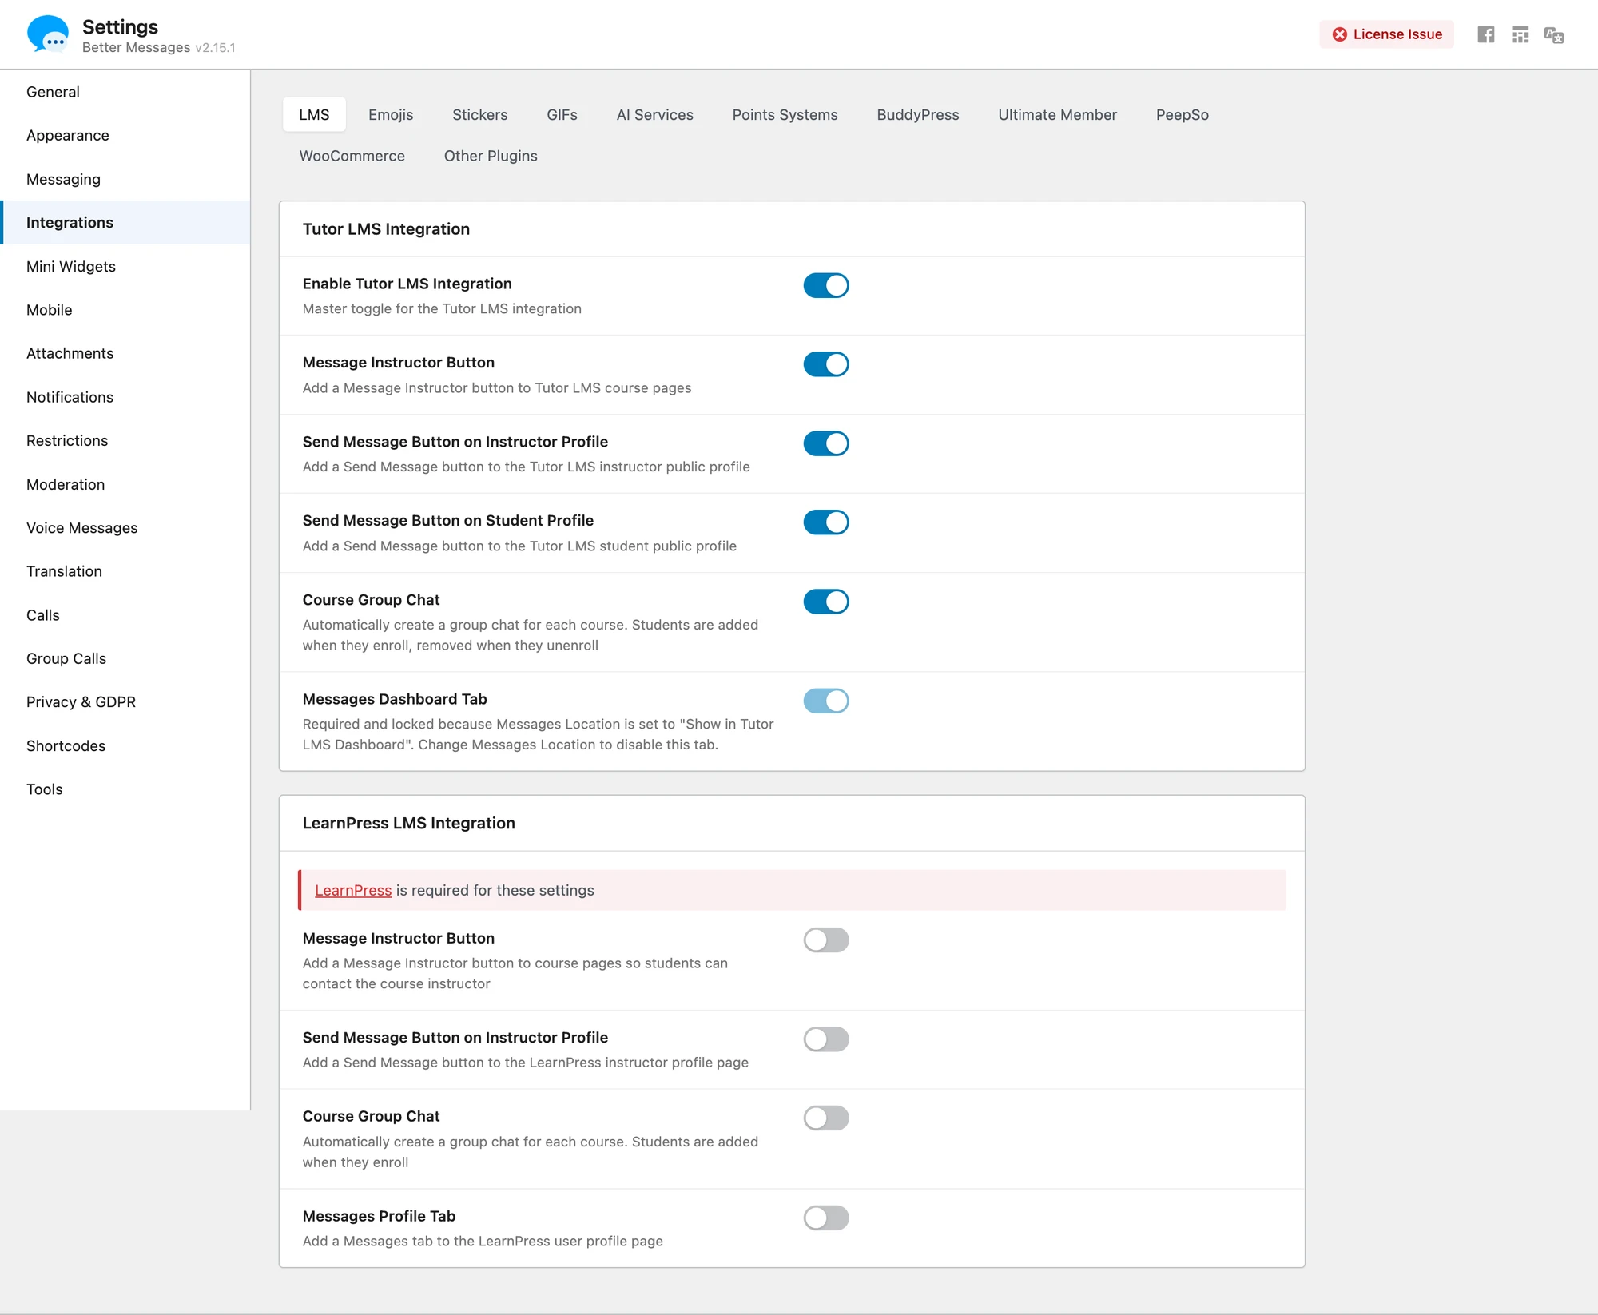Open the BuddyPress tab

pos(917,114)
